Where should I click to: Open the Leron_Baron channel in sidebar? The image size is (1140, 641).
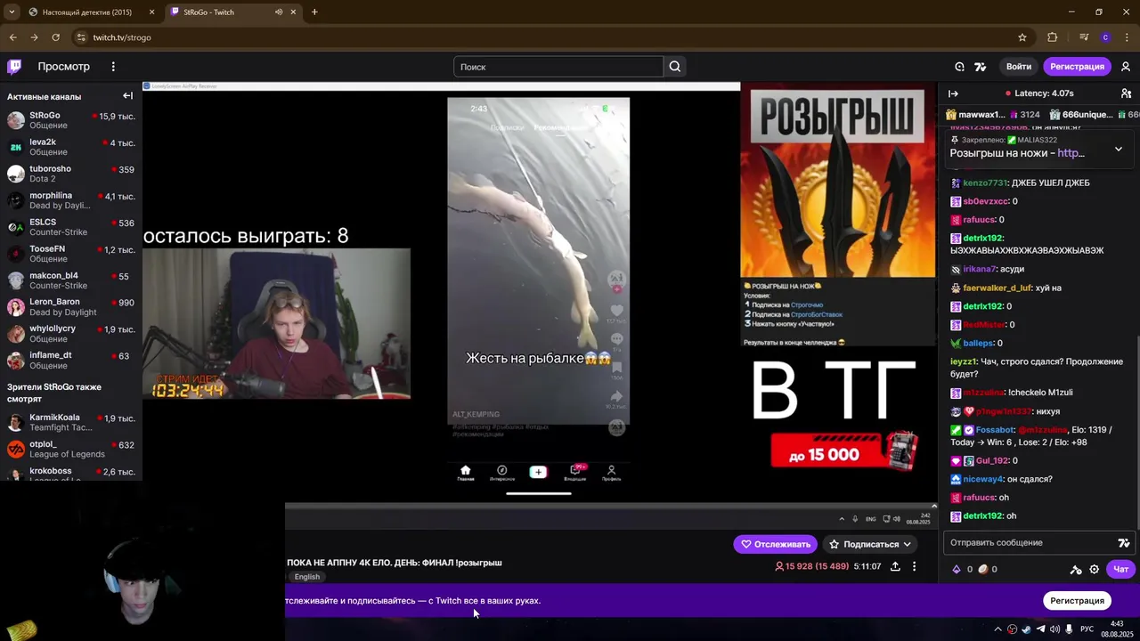pos(71,307)
